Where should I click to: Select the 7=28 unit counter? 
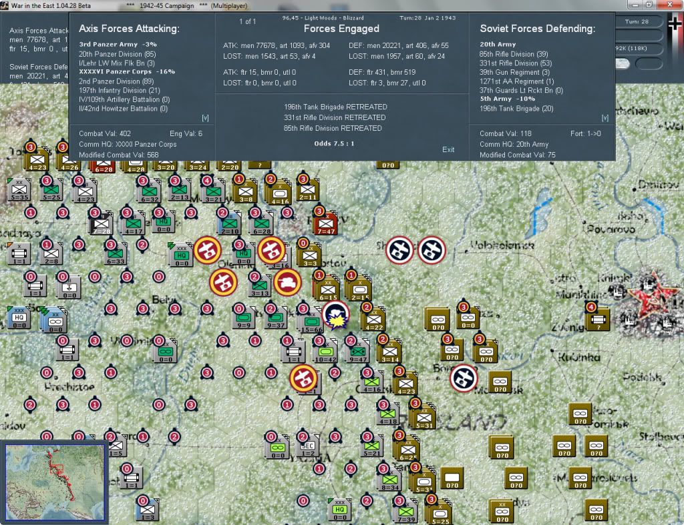[x=102, y=224]
